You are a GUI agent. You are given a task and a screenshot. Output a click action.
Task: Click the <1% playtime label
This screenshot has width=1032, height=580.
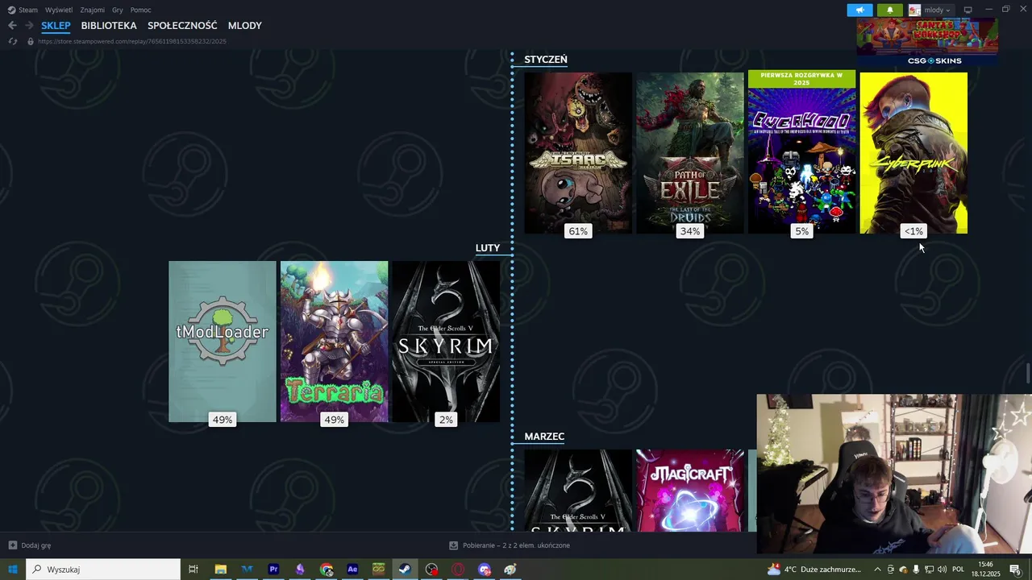click(x=913, y=231)
